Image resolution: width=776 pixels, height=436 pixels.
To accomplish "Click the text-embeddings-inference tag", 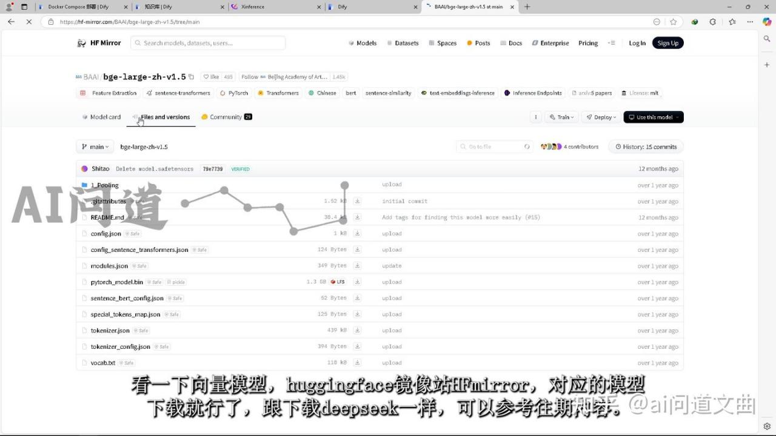I will click(458, 93).
